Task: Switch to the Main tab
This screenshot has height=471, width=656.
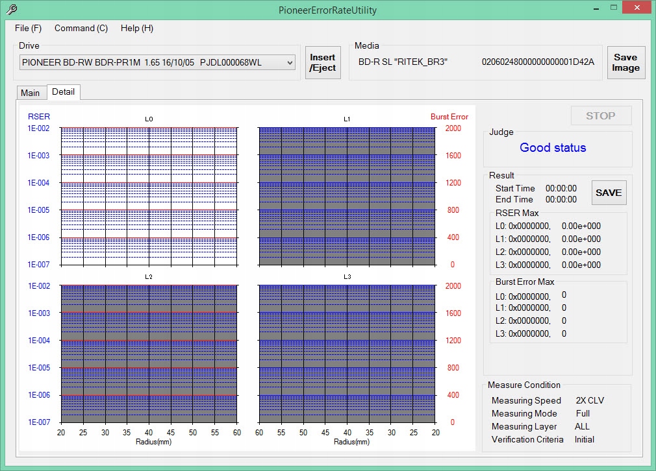Action: (30, 93)
